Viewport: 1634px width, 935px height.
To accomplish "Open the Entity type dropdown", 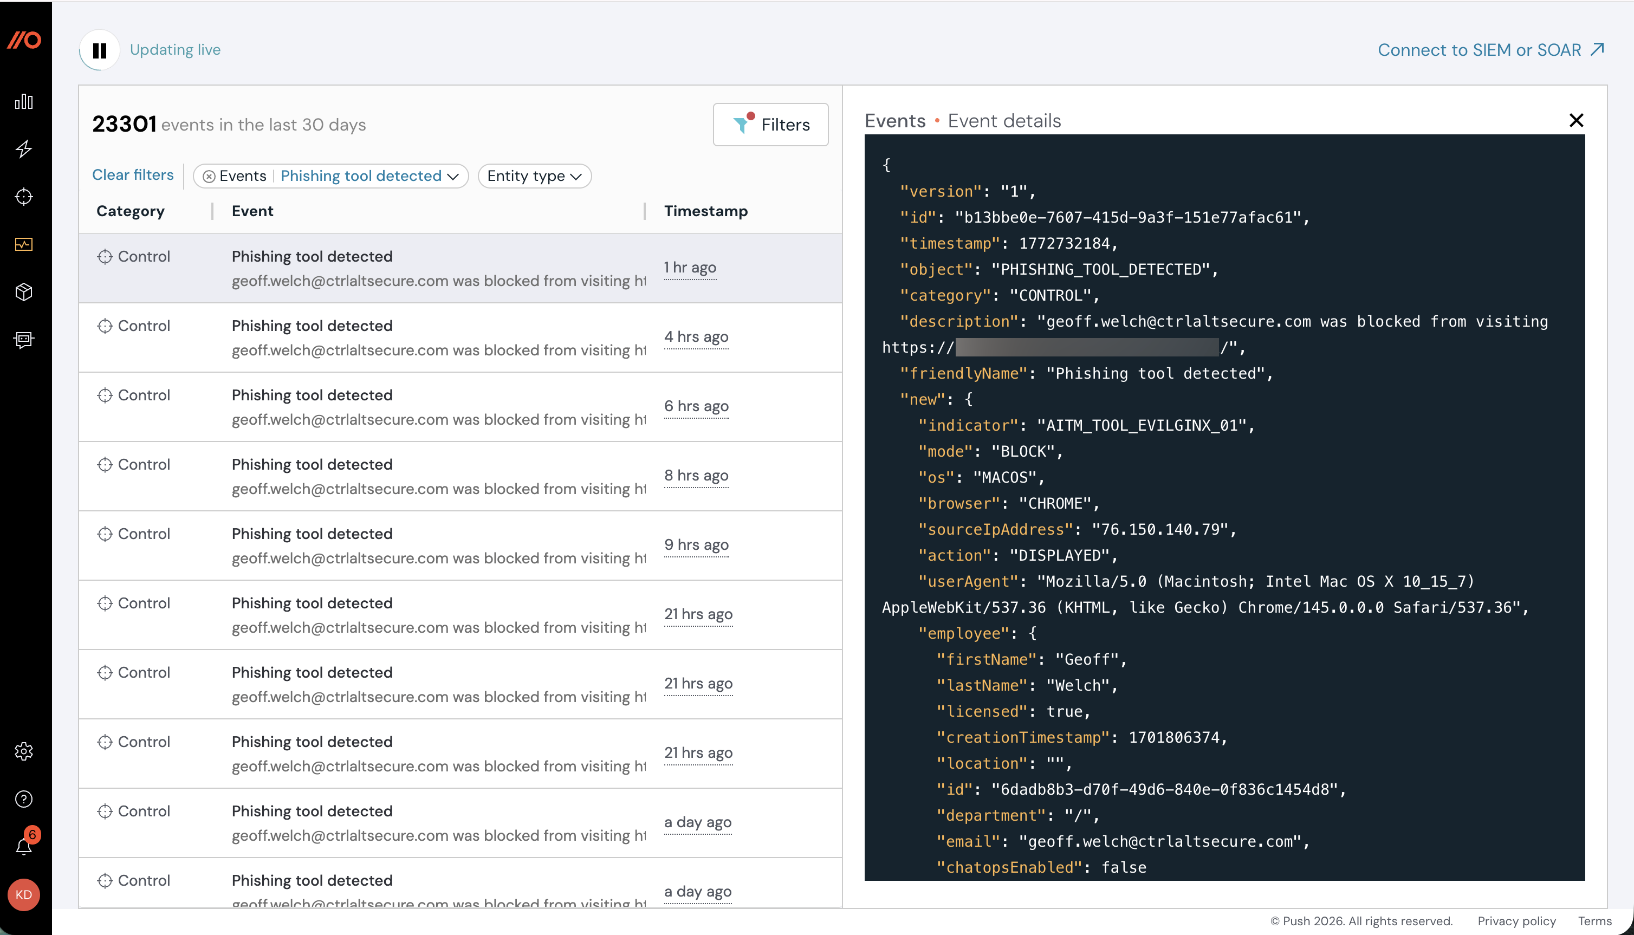I will 534,176.
